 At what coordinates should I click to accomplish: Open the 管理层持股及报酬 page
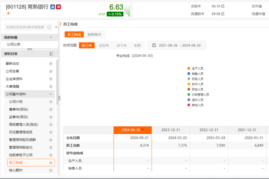click(x=22, y=140)
